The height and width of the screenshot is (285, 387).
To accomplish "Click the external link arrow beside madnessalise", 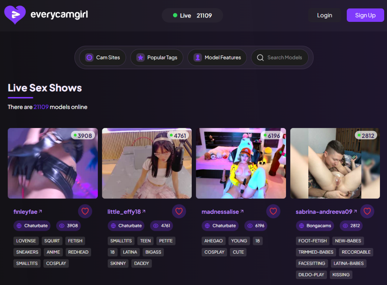I will (242, 211).
